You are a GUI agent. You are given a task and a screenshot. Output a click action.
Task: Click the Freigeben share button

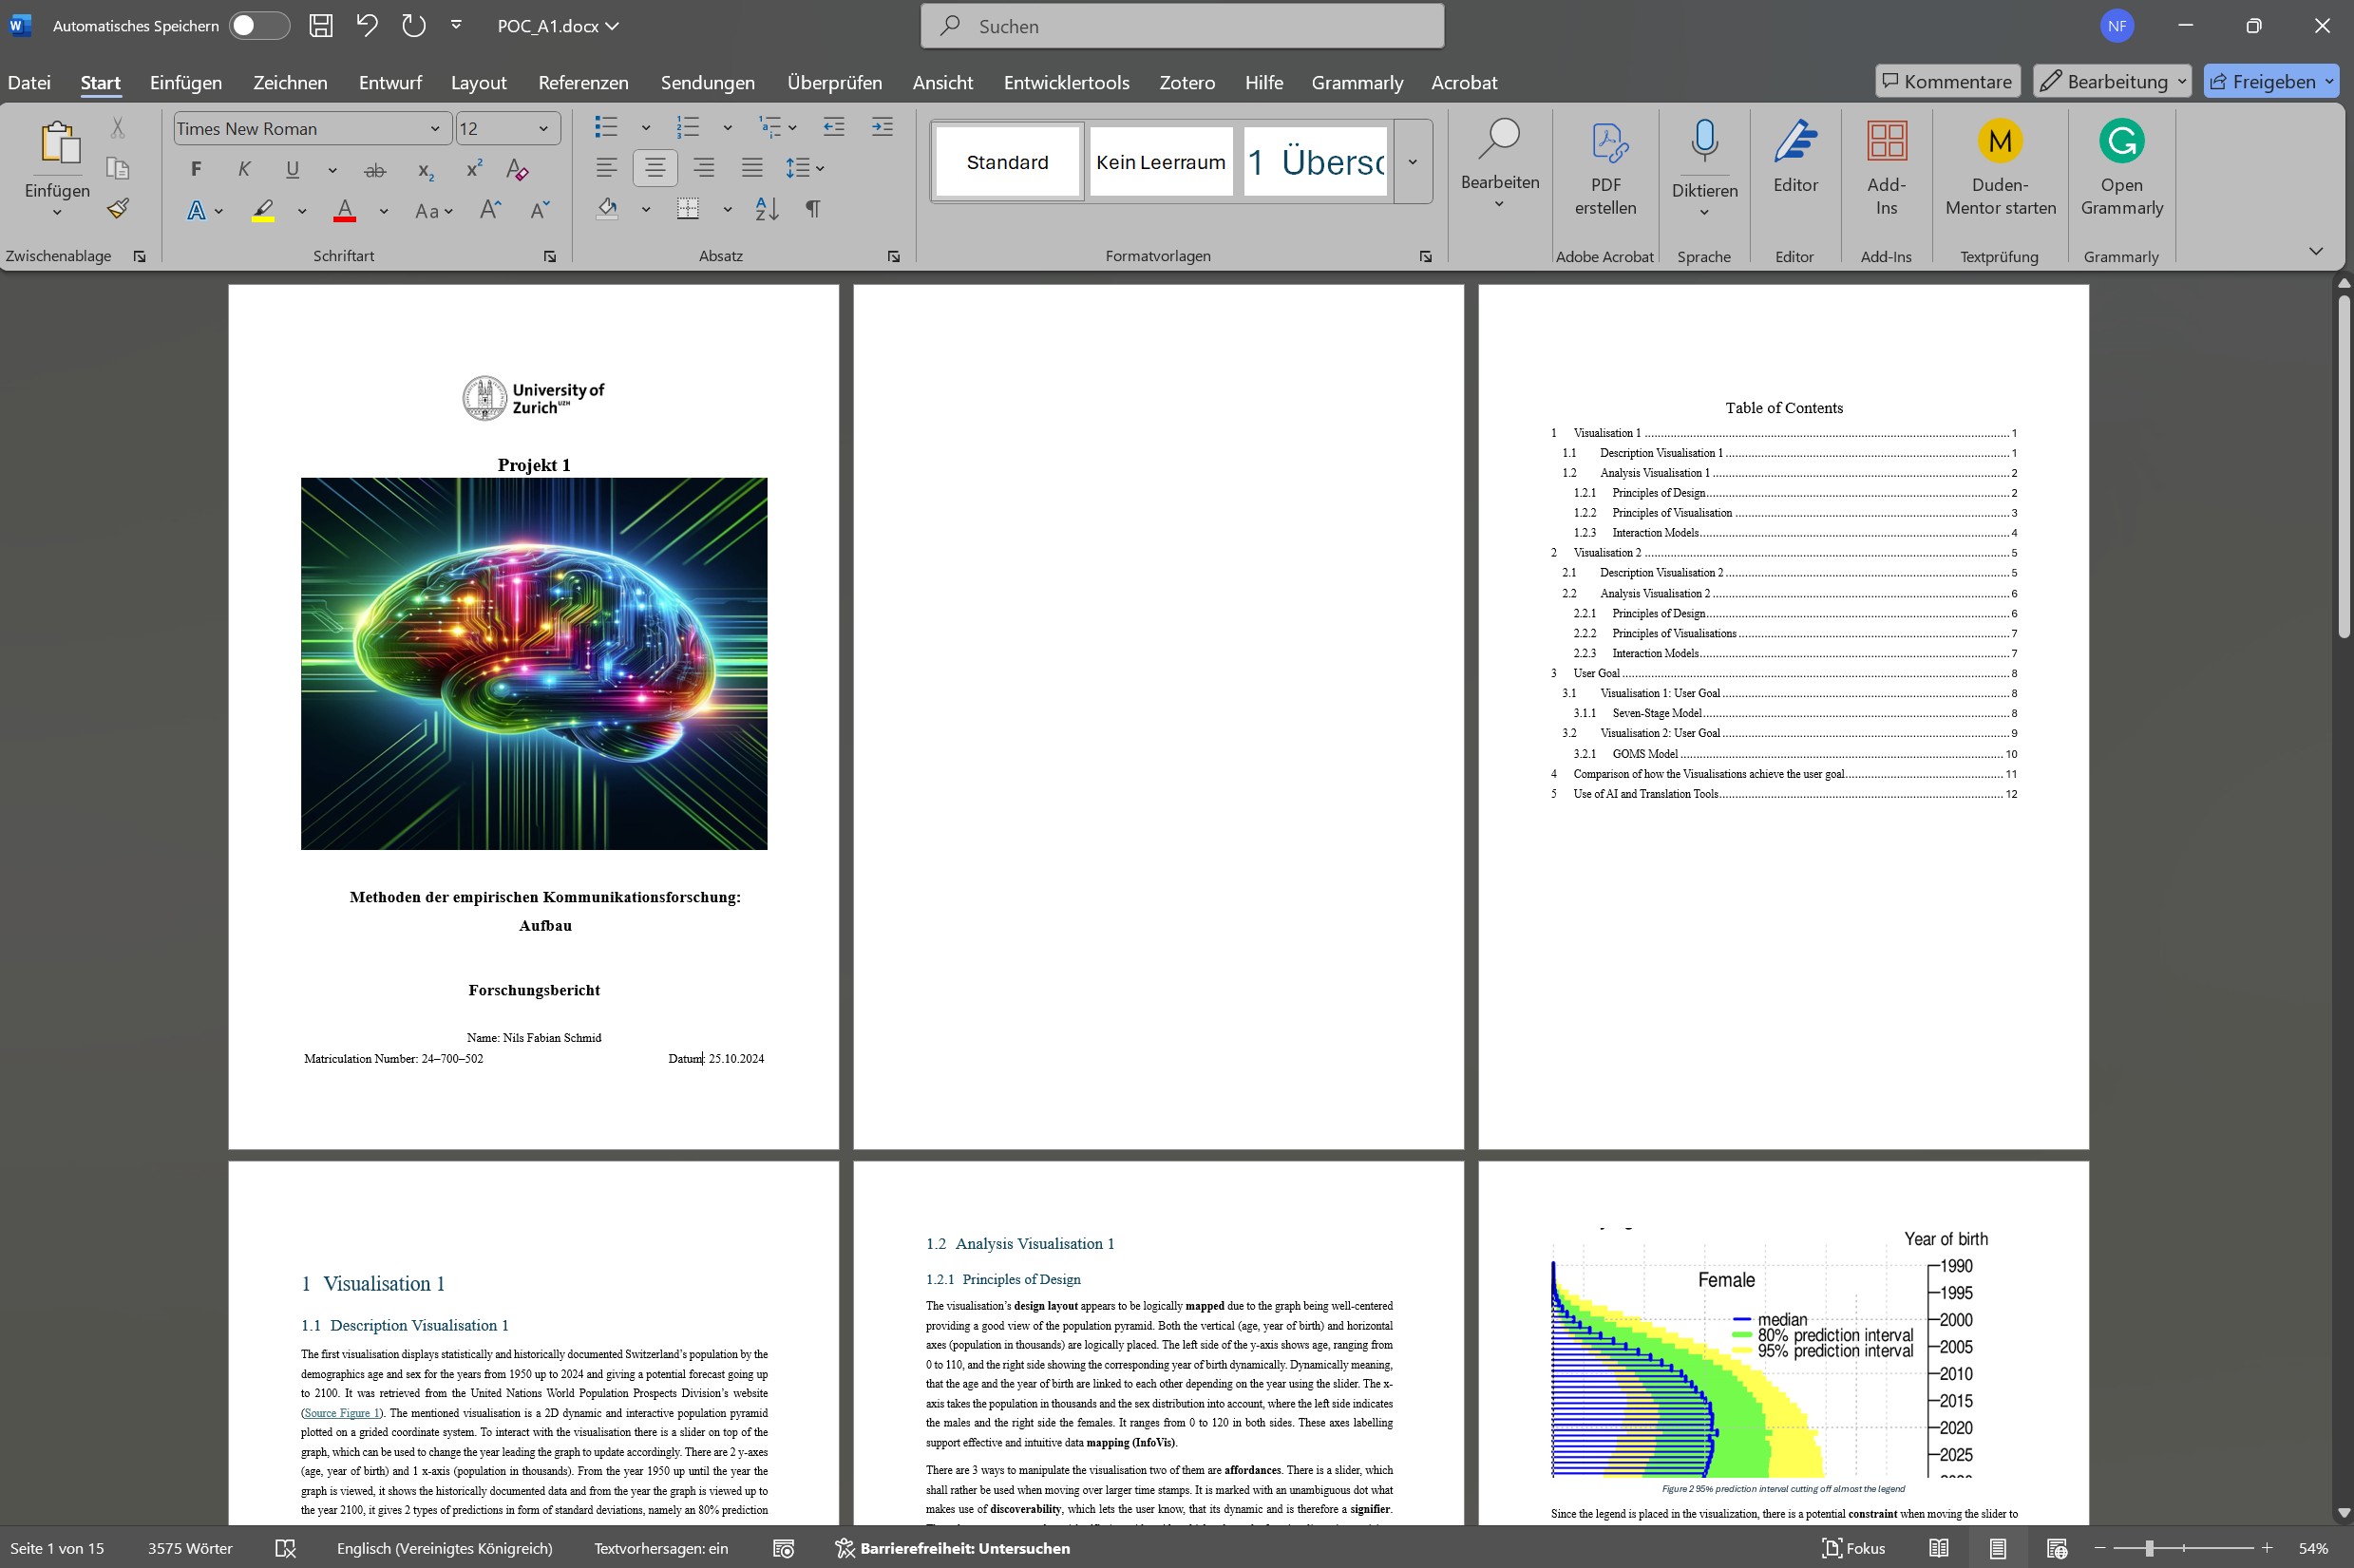[2262, 82]
